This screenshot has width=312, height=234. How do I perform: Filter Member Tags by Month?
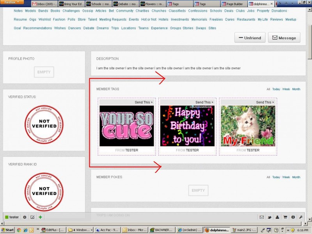click(296, 89)
